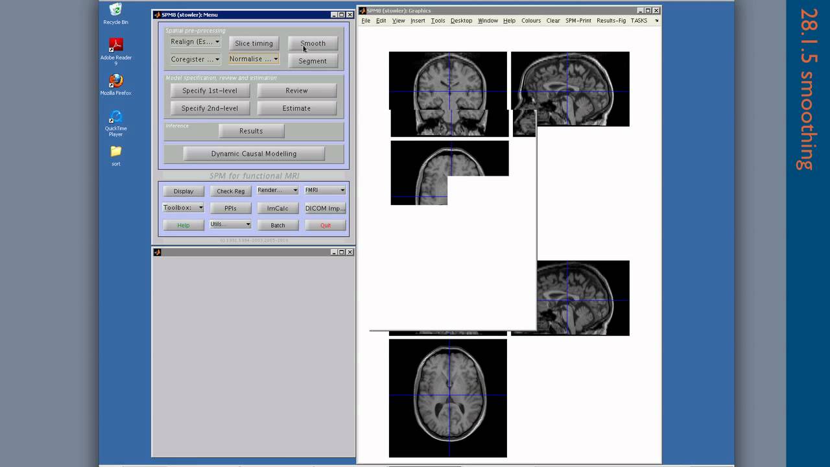Open the sort folder on desktop
The image size is (830, 467).
pos(115,155)
